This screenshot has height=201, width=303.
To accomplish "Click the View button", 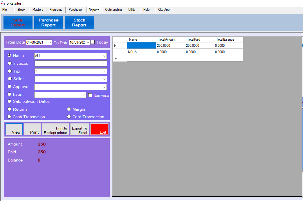I will click(x=14, y=129).
